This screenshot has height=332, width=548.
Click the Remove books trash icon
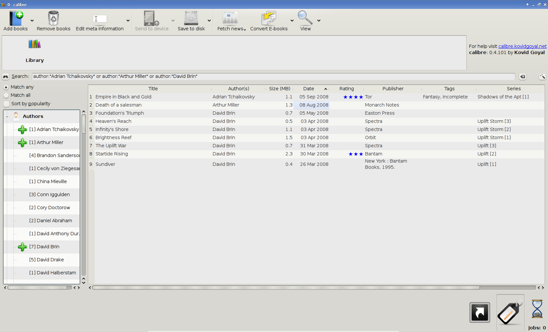coord(53,19)
